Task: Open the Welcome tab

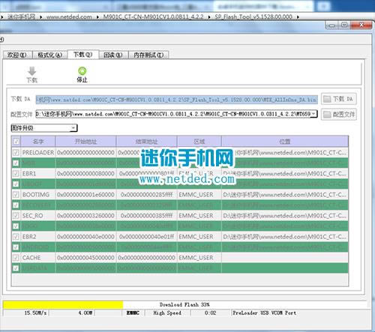Action: [x=17, y=55]
